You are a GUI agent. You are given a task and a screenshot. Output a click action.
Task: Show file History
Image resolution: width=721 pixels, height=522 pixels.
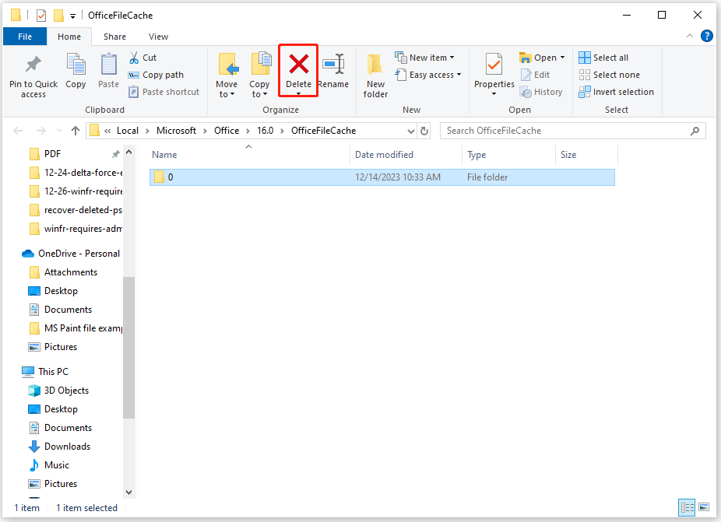click(x=541, y=92)
